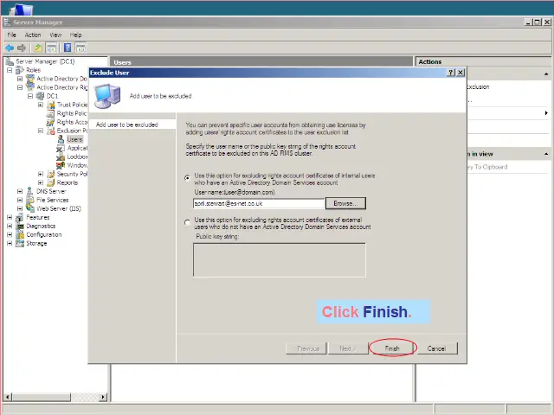Expand the Features node

(10, 217)
